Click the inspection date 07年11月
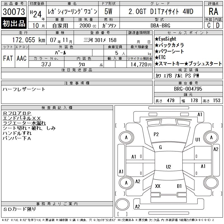The image size is (224, 224). [x=61, y=40]
